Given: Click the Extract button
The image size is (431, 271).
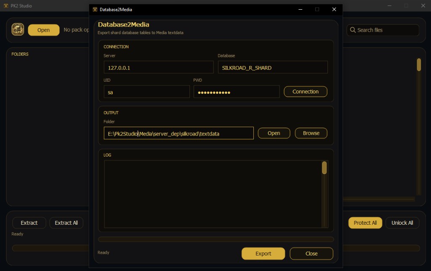Looking at the screenshot, I should click(x=29, y=223).
